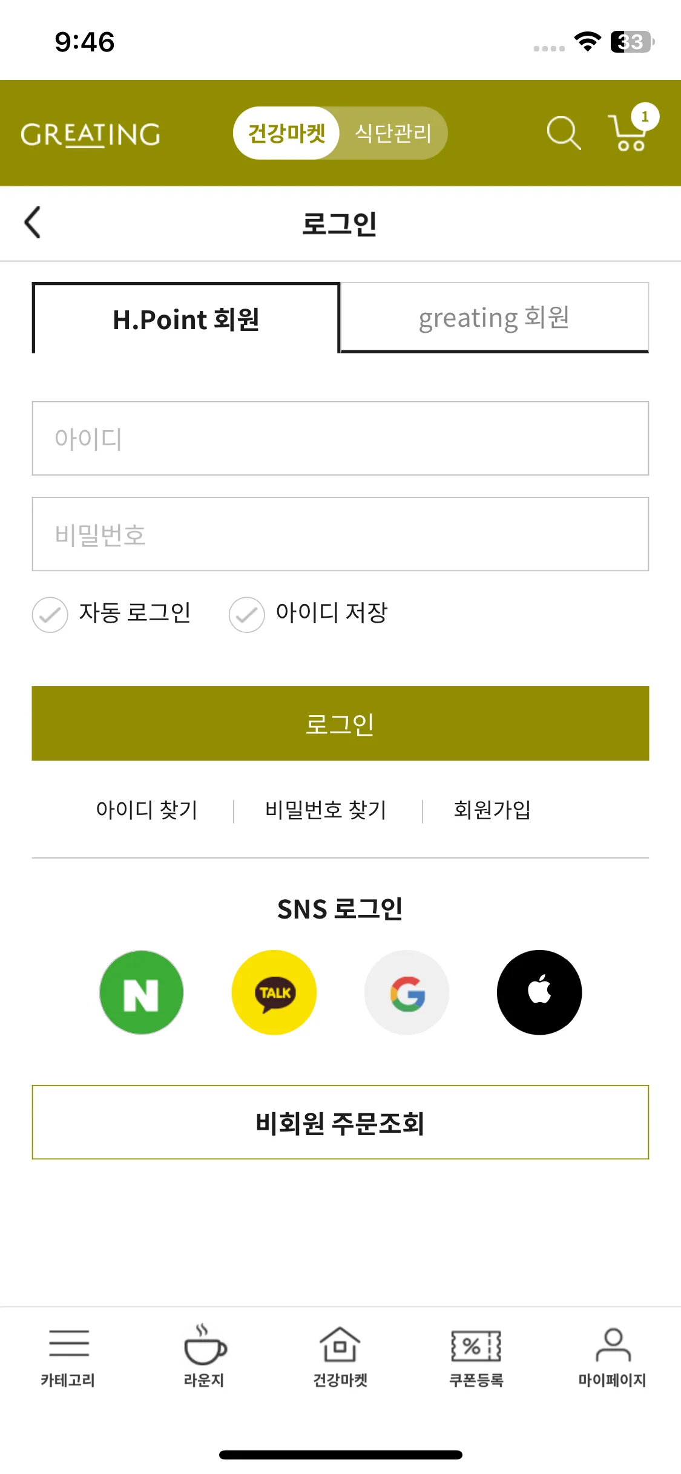The height and width of the screenshot is (1474, 681).
Task: Sign in with KakaoTalk icon
Action: click(x=274, y=992)
